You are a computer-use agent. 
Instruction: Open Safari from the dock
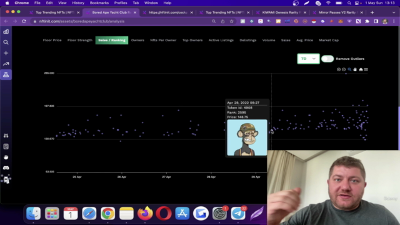pyautogui.click(x=89, y=214)
